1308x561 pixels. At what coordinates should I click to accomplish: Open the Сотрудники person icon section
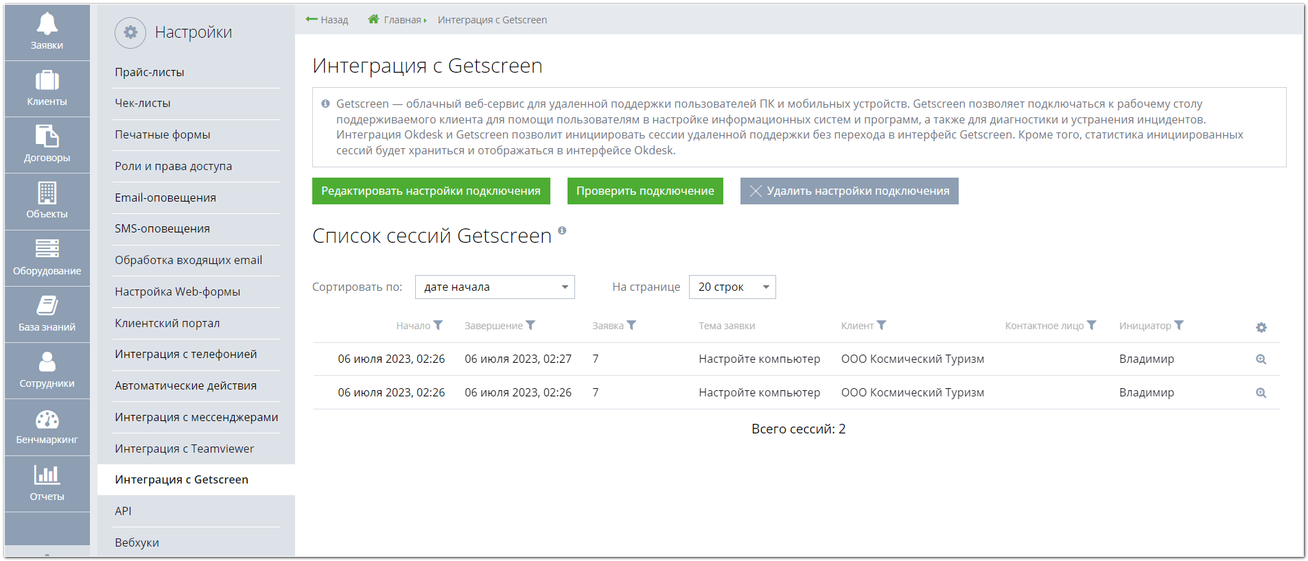click(47, 370)
